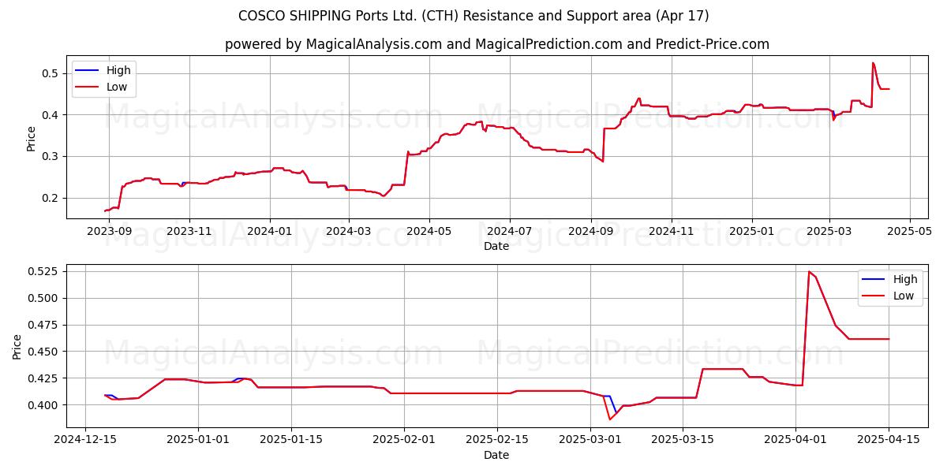The width and height of the screenshot is (947, 473).
Task: Click the 2025-02-01 date tick label
Action: click(405, 441)
